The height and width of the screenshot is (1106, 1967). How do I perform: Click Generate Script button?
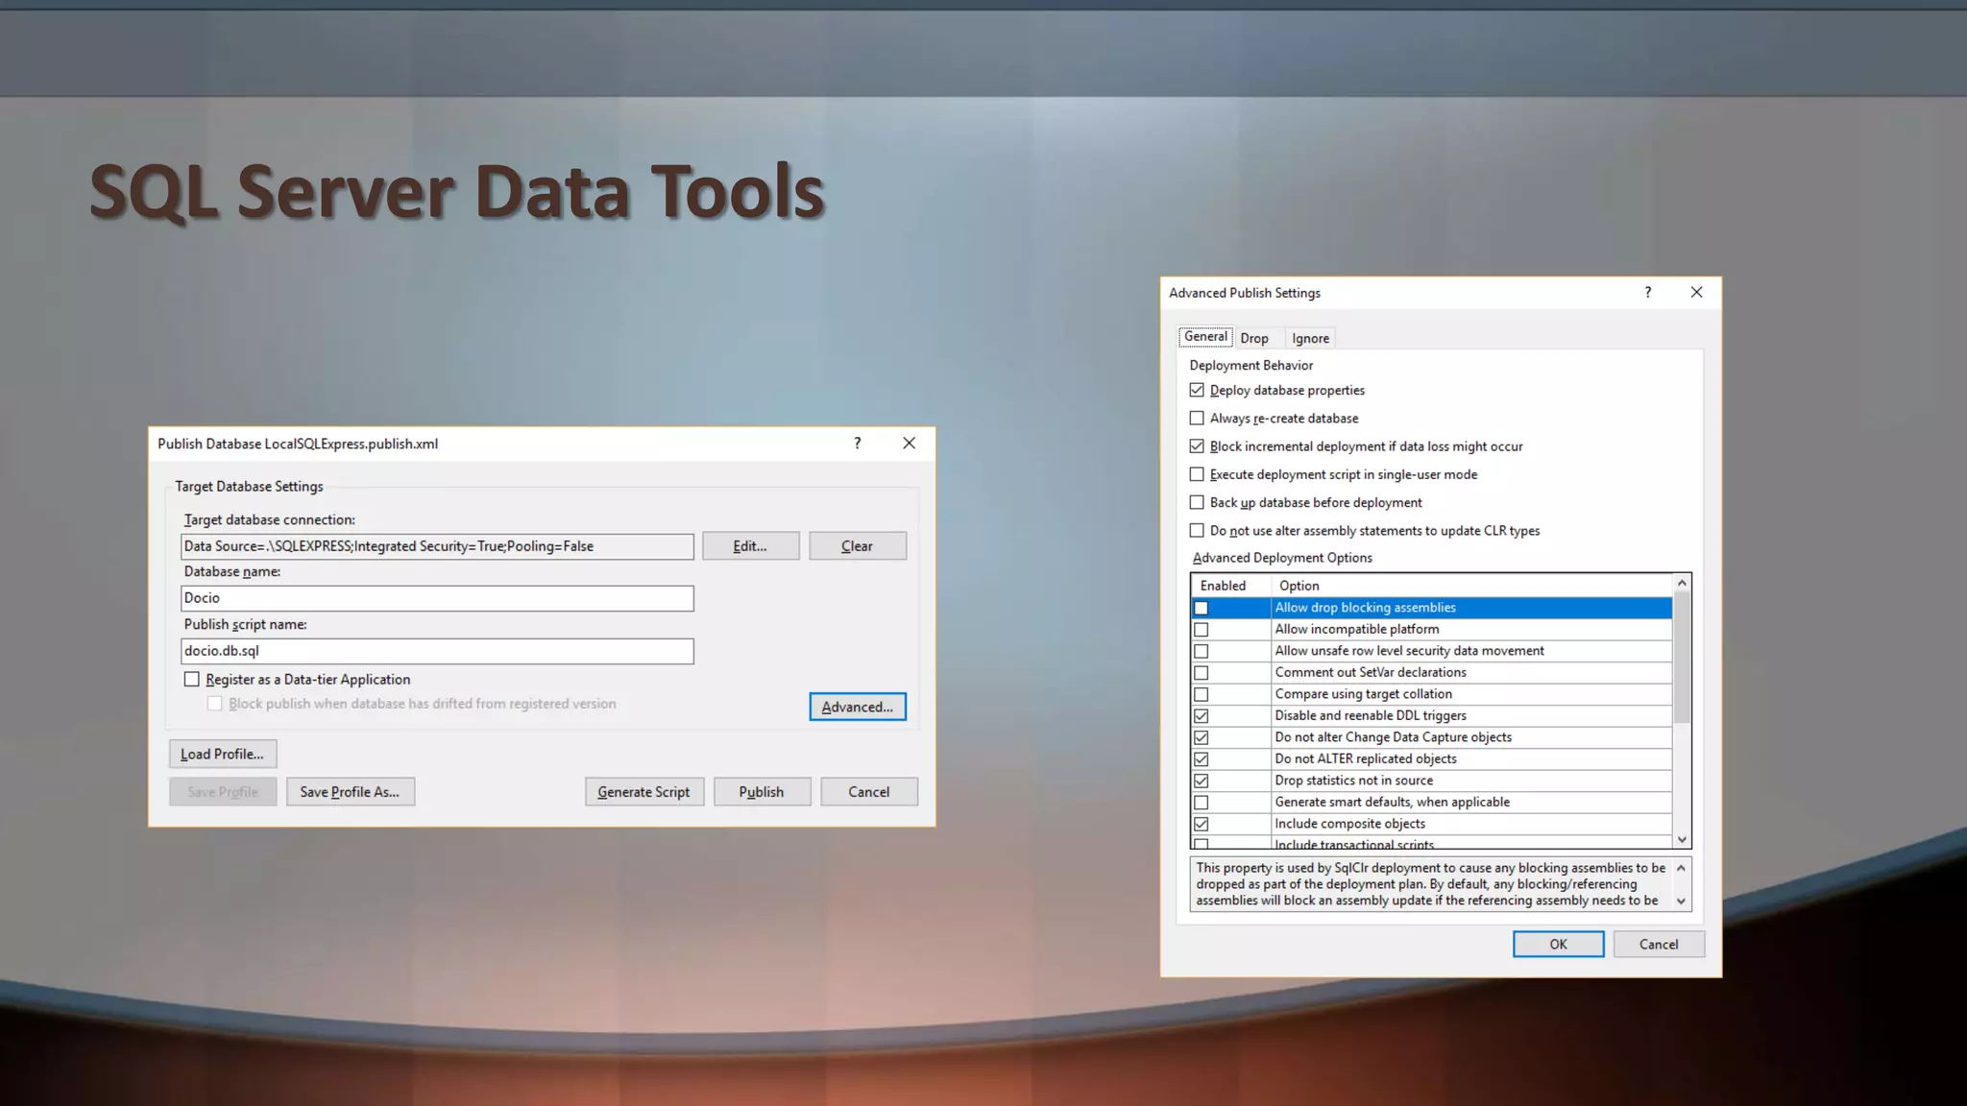[x=644, y=791]
